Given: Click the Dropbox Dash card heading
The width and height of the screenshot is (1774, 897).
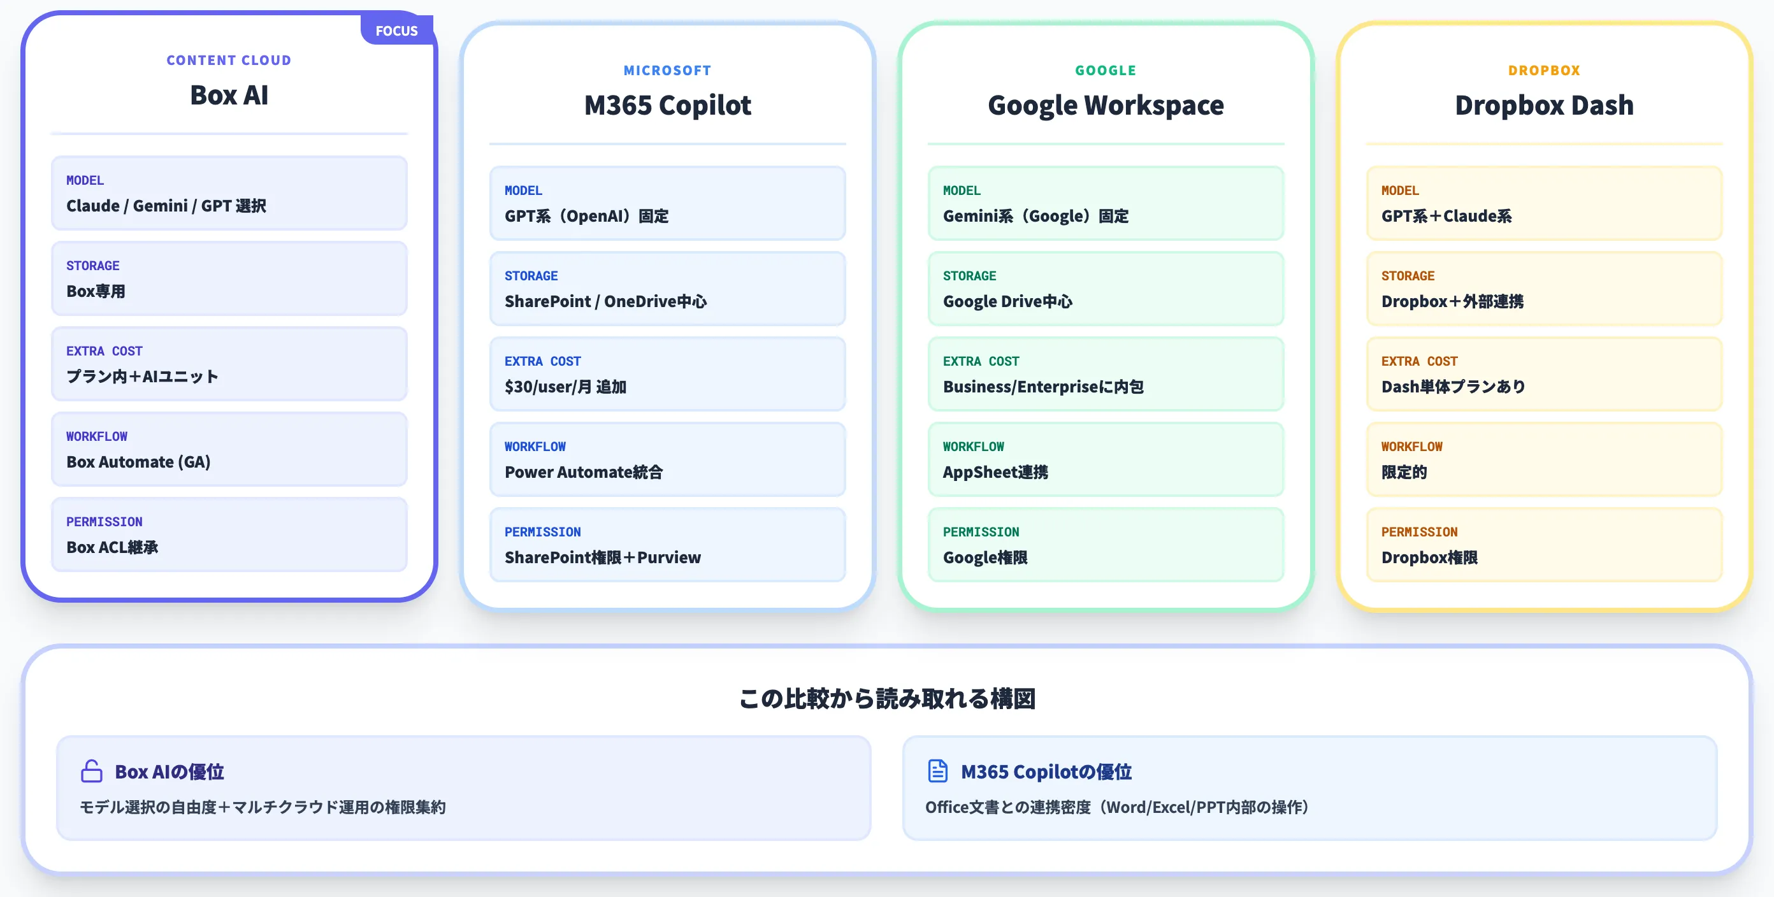Looking at the screenshot, I should 1544,105.
